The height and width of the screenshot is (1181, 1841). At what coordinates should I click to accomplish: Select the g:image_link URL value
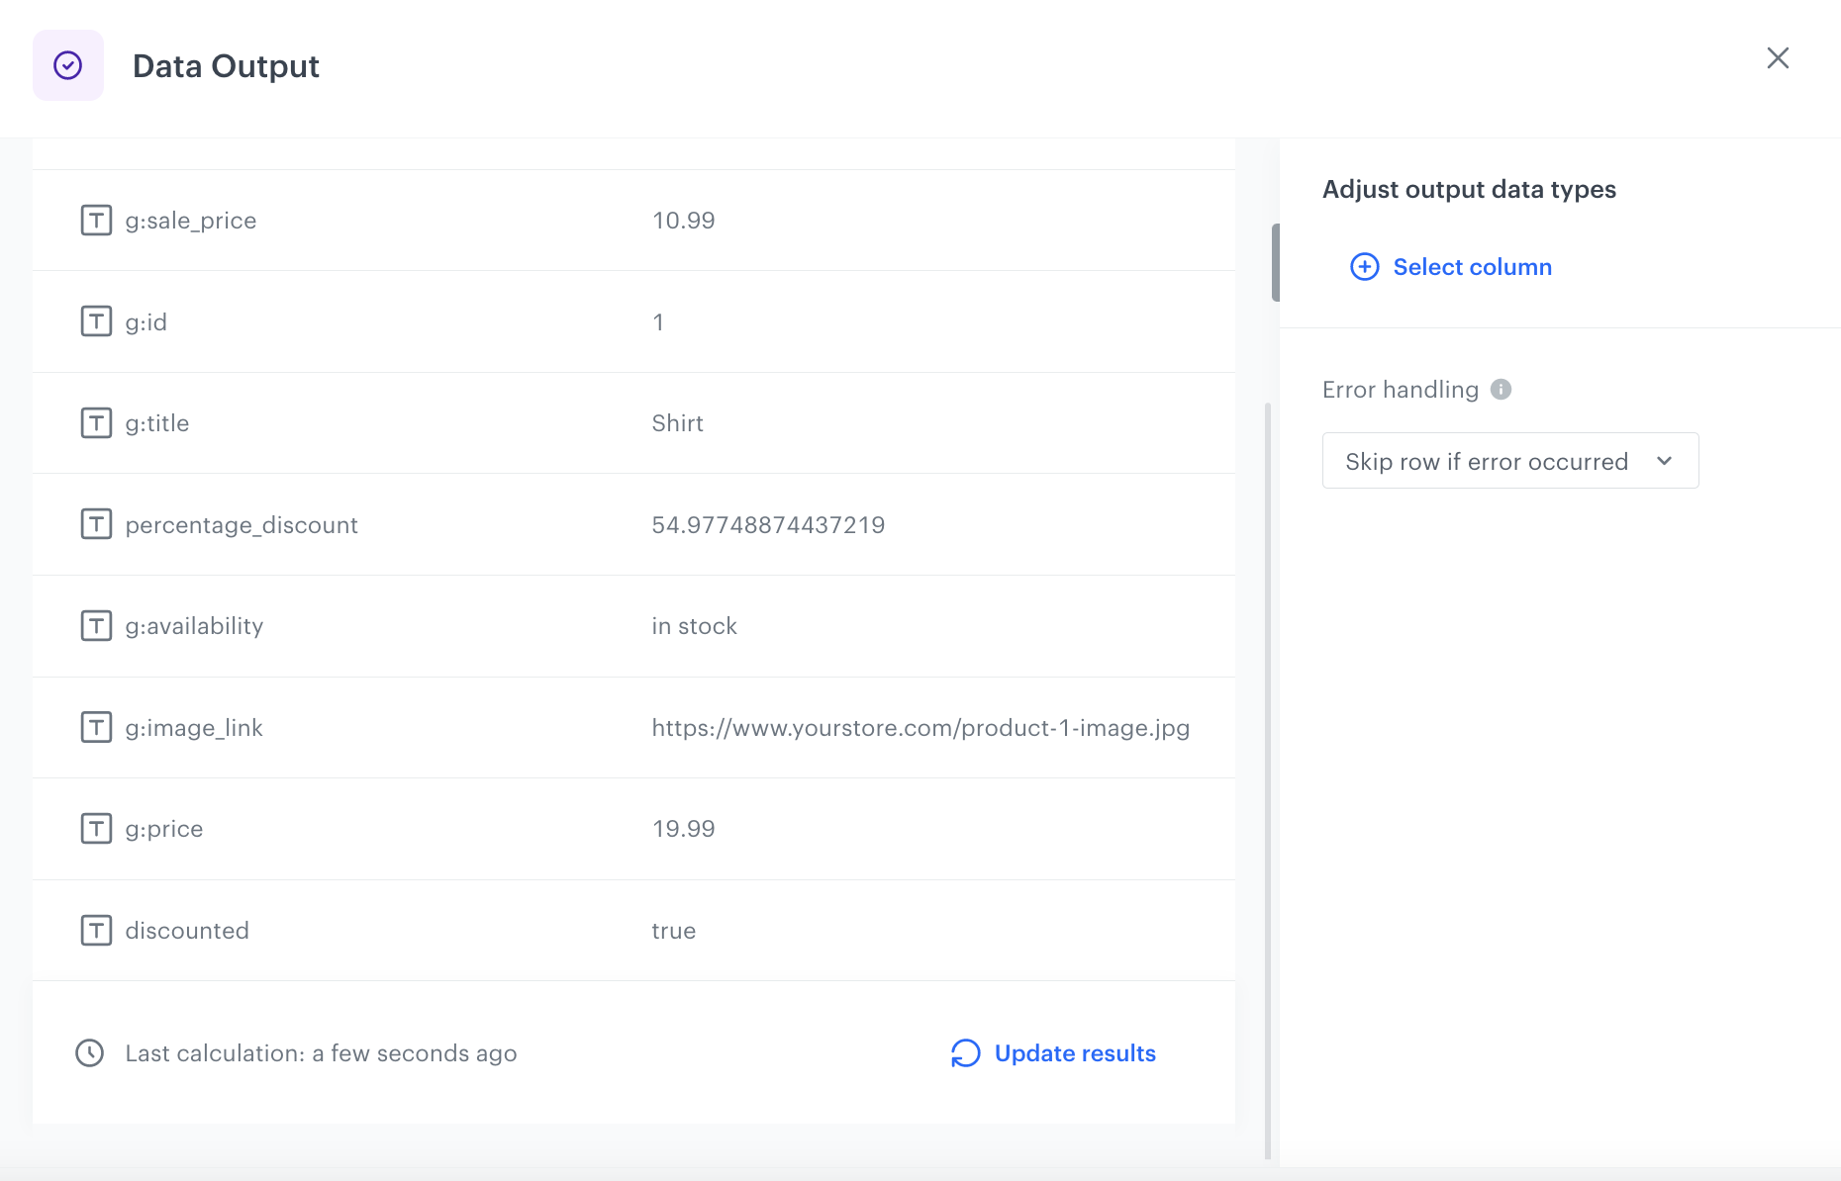tap(920, 728)
